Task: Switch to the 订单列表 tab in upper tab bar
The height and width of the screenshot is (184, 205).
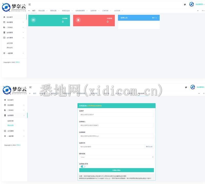Action: point(105,11)
